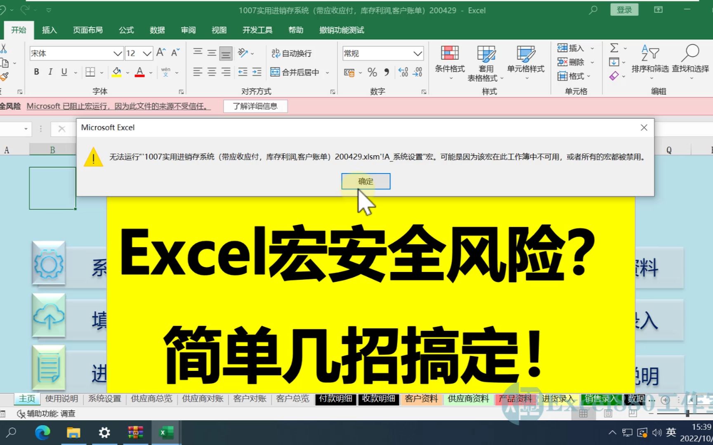
Task: Decrease font size with A-down icon
Action: pyautogui.click(x=175, y=53)
